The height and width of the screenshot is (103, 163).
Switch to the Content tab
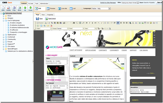click(x=24, y=4)
